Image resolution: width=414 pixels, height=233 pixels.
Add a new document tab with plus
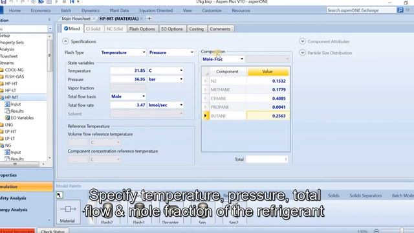click(149, 19)
